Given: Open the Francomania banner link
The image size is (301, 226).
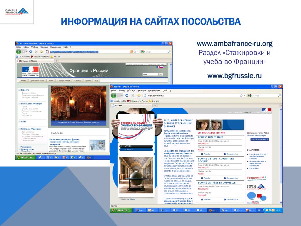Looking at the screenshot, I should pyautogui.click(x=257, y=178).
